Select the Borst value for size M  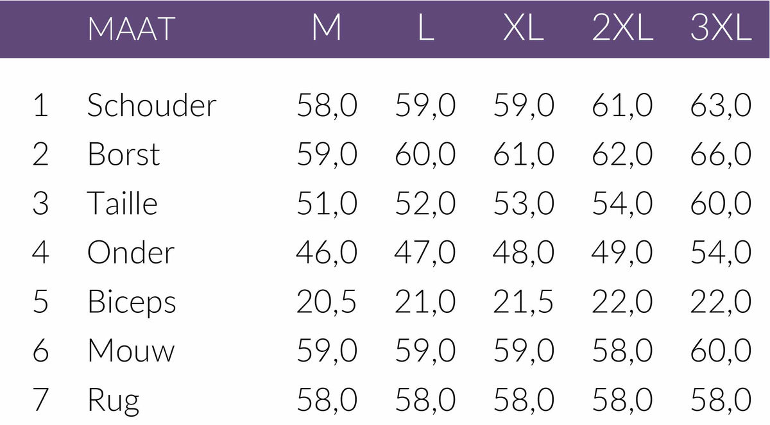(327, 154)
